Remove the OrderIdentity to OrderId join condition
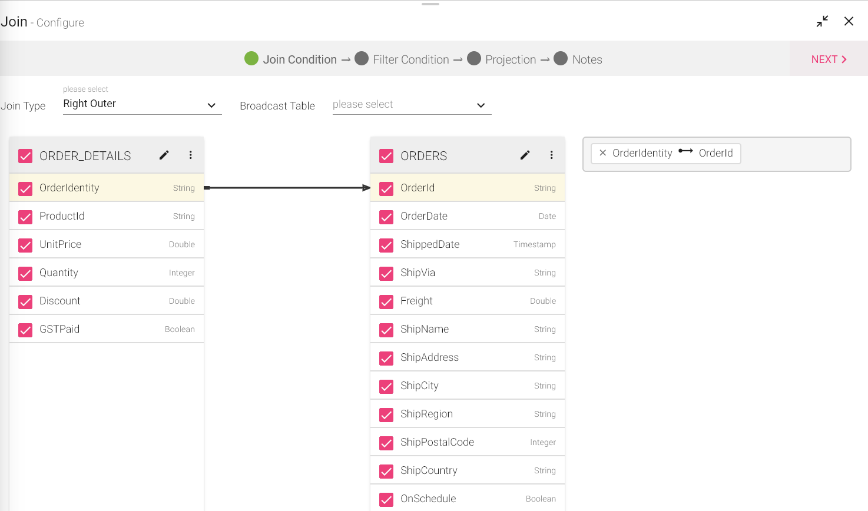The image size is (868, 511). [x=602, y=153]
